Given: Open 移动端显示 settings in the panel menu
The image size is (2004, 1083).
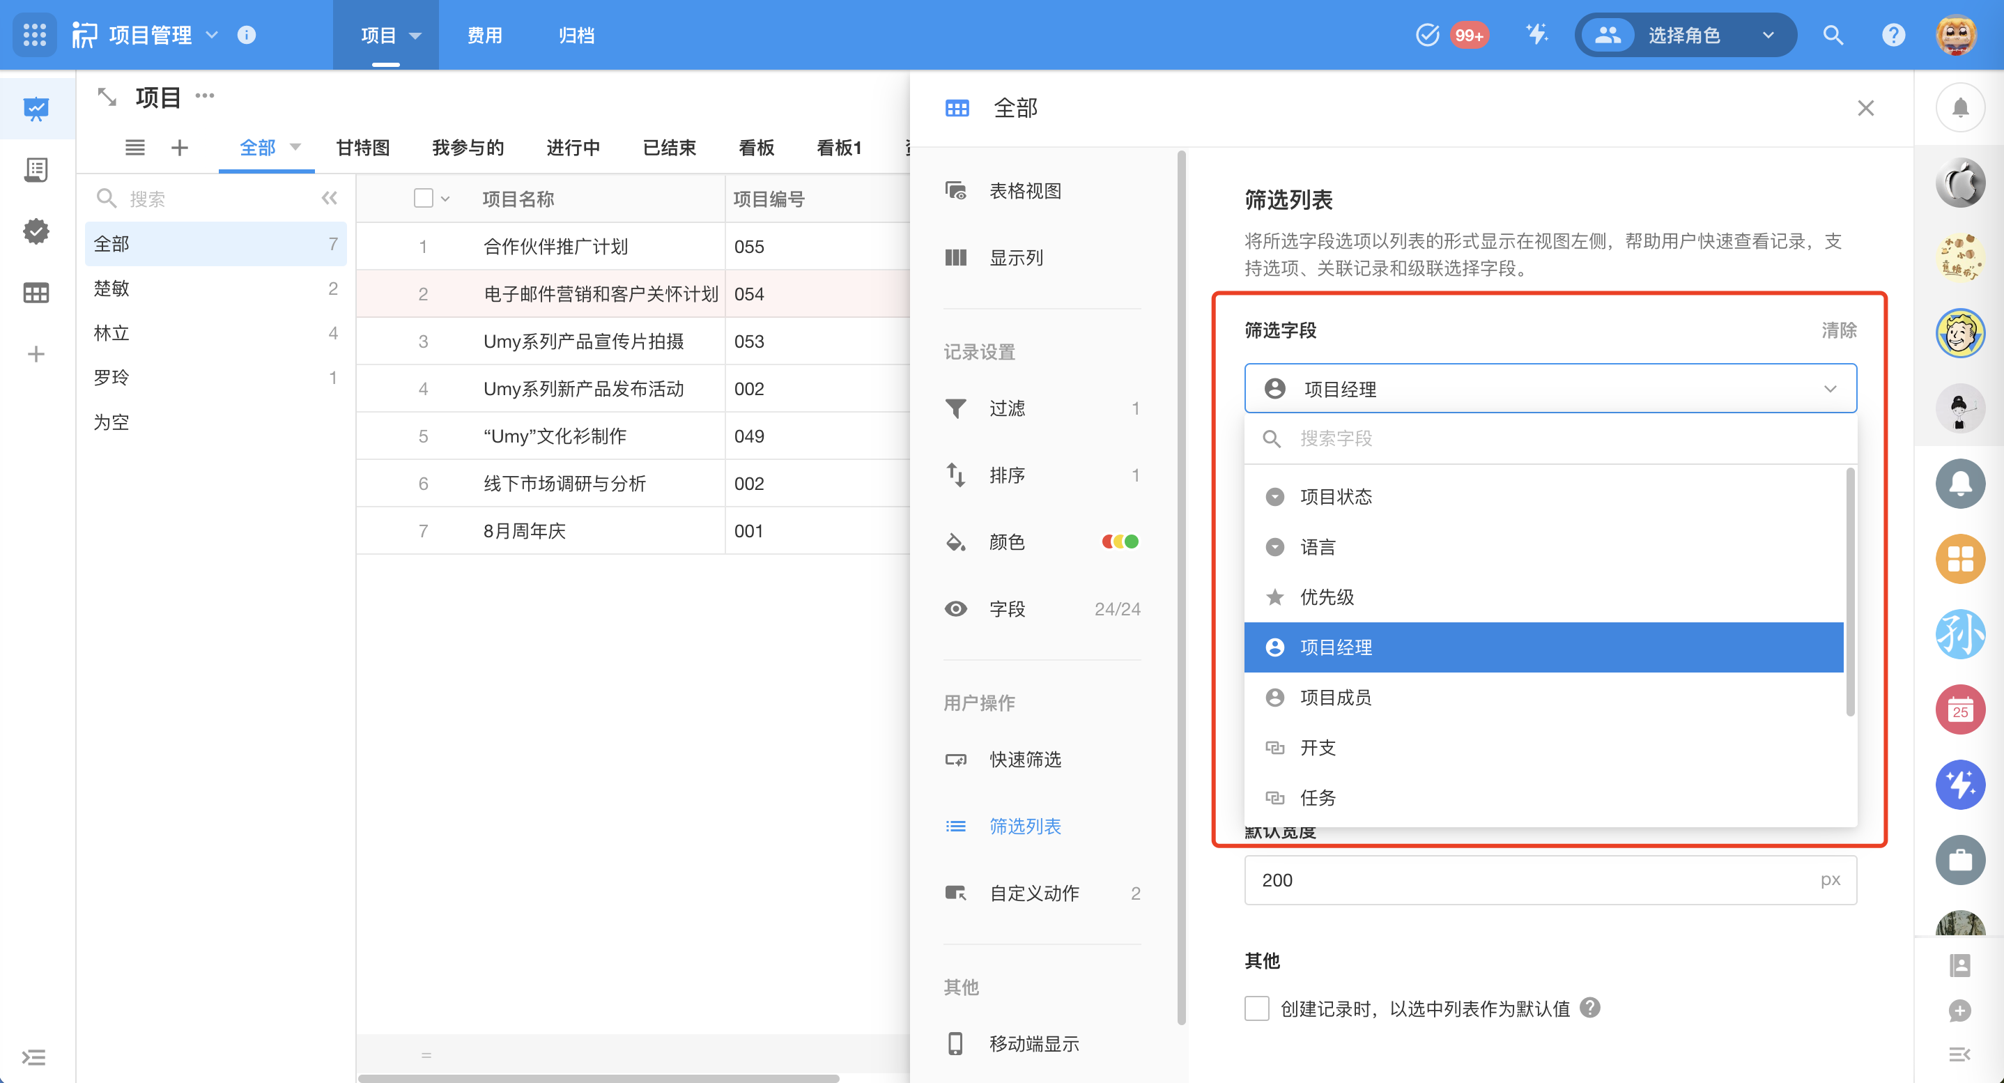Looking at the screenshot, I should [x=1042, y=1043].
